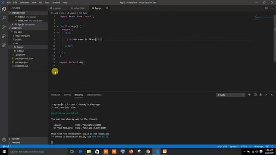276x155 pixels.
Task: Open Microsoft Store from taskbar
Action: pyautogui.click(x=97, y=152)
